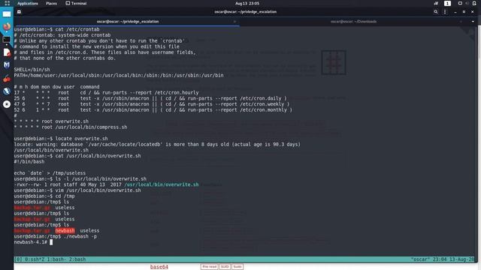Click the 'root overwrite.sh' crontab line

(51, 121)
